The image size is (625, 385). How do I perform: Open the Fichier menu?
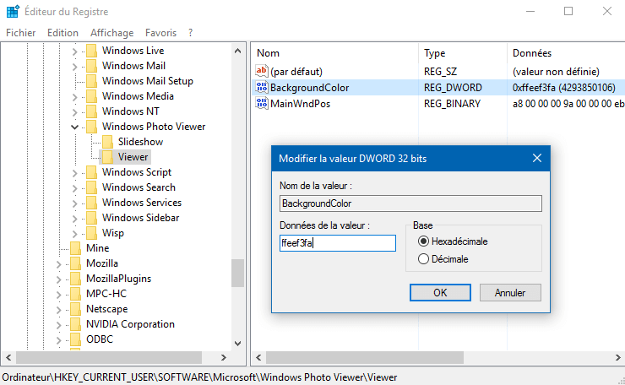click(21, 33)
